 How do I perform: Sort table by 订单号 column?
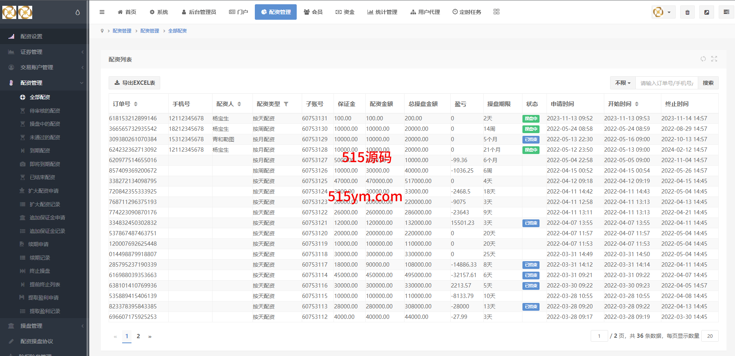tap(136, 104)
